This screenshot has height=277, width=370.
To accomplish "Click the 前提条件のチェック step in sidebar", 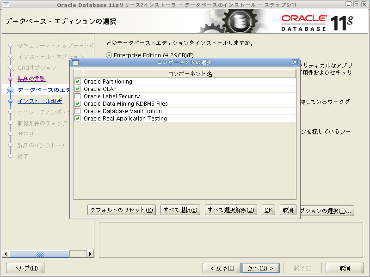I will (x=42, y=123).
